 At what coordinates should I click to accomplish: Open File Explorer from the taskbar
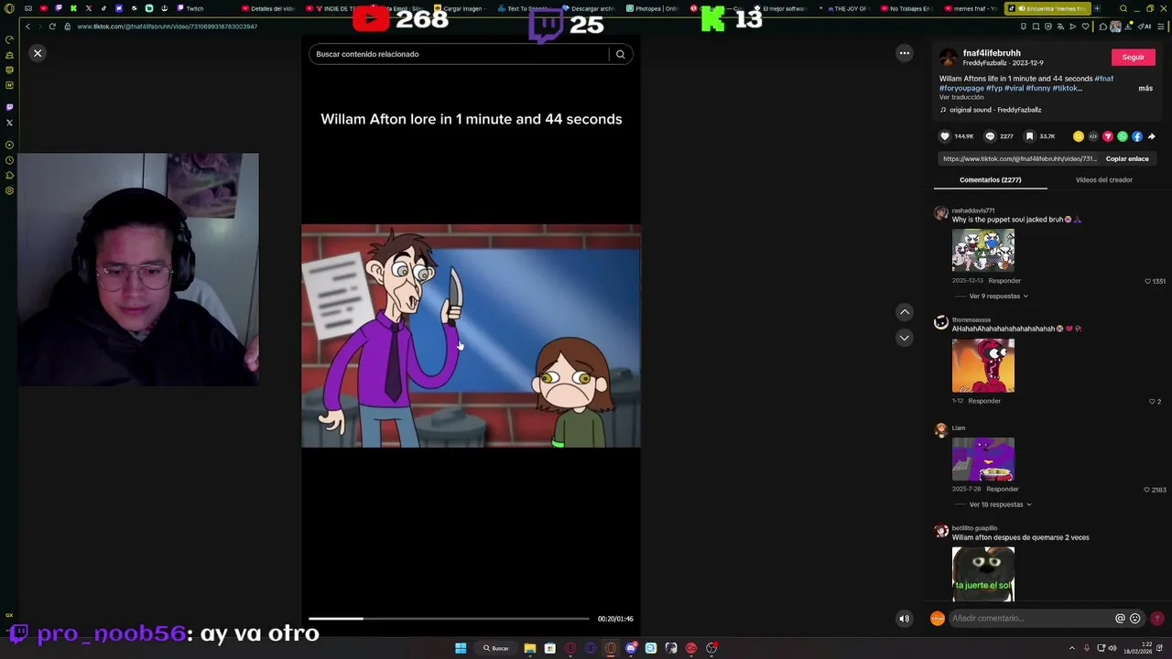tap(530, 648)
